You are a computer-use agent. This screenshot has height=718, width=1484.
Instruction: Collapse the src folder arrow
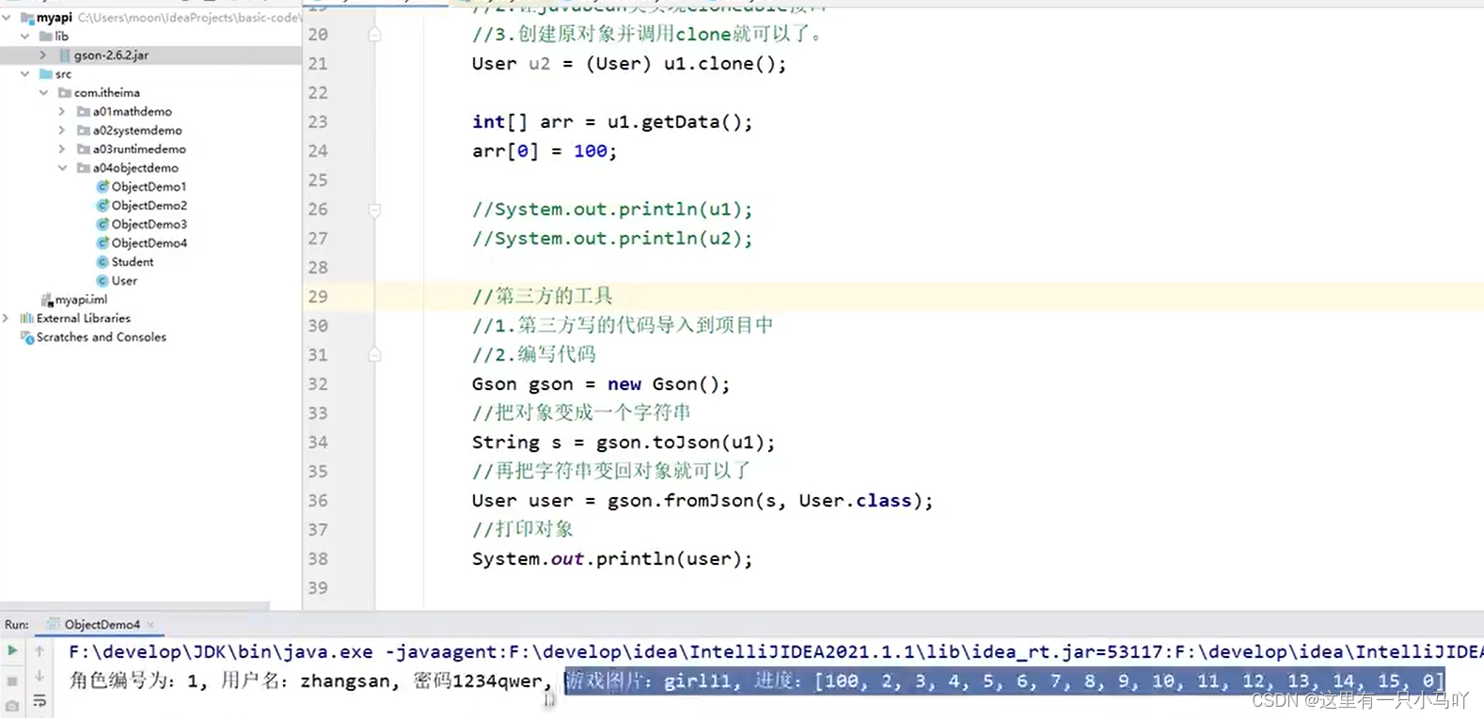(25, 73)
